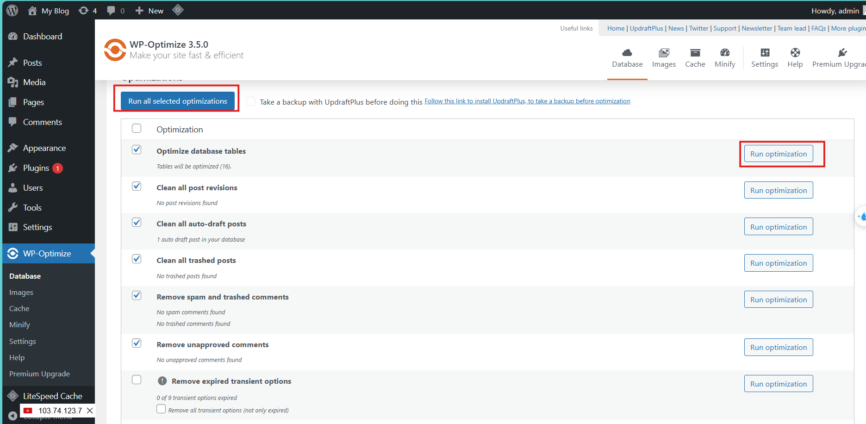Open Settings submenu under WP-Optimize
Screen dimensions: 866x424
(23, 342)
